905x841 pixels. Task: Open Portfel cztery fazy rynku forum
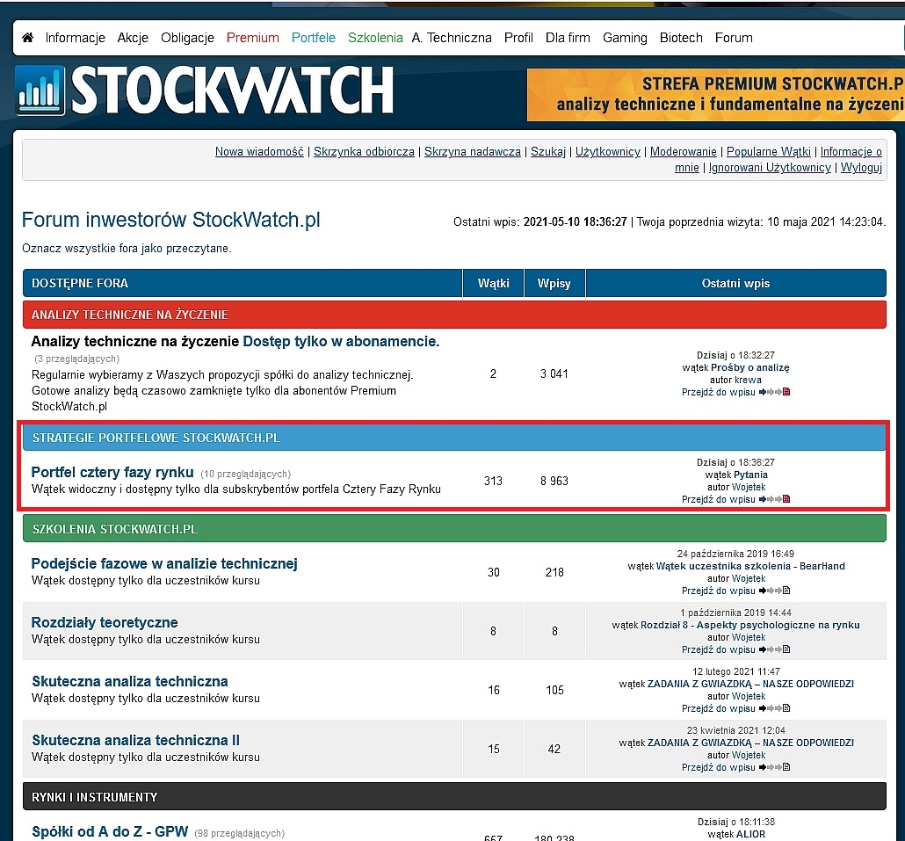pyautogui.click(x=112, y=472)
